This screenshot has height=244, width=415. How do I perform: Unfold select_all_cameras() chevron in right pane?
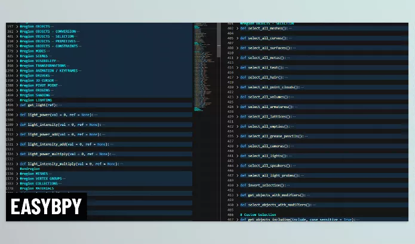(x=238, y=146)
